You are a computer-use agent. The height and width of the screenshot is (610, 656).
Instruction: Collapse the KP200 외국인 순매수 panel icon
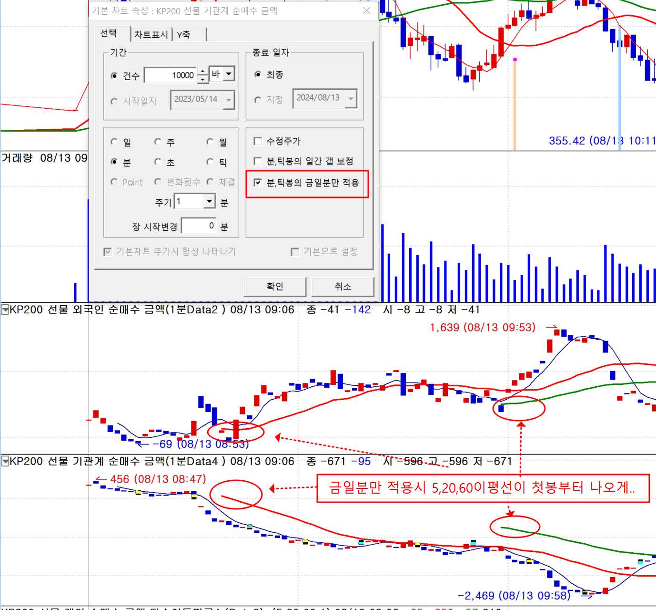point(5,310)
